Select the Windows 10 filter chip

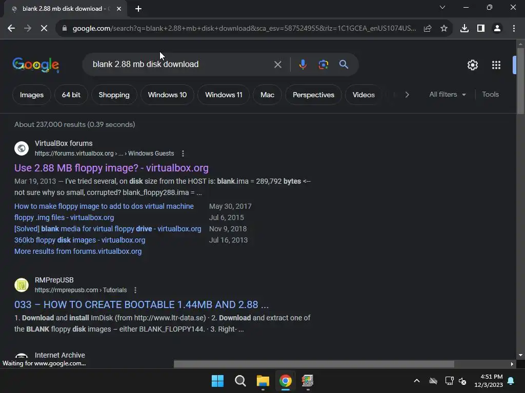[x=168, y=95]
